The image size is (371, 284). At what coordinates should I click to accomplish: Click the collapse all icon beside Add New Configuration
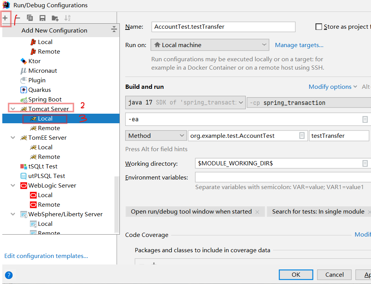click(x=114, y=29)
